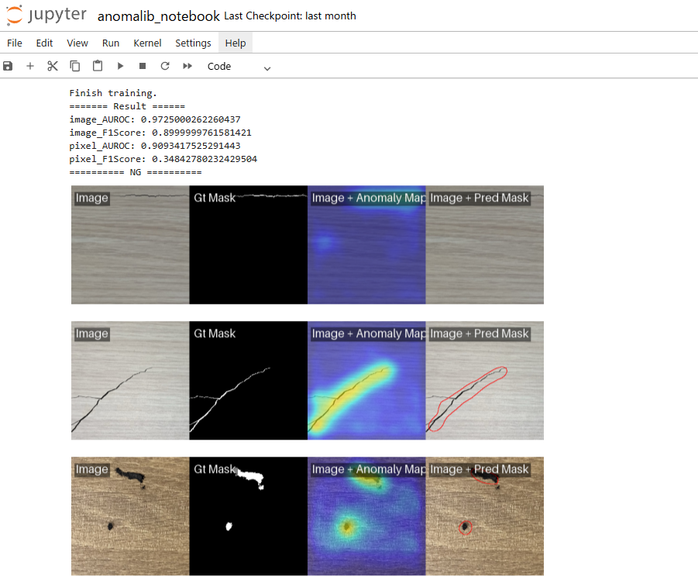698x580 pixels.
Task: Open the Code cell type dropdown
Action: pos(239,67)
